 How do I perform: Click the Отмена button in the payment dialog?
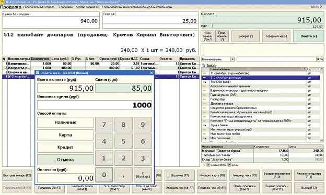[65, 160]
